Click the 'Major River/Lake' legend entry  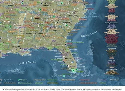[8, 80]
